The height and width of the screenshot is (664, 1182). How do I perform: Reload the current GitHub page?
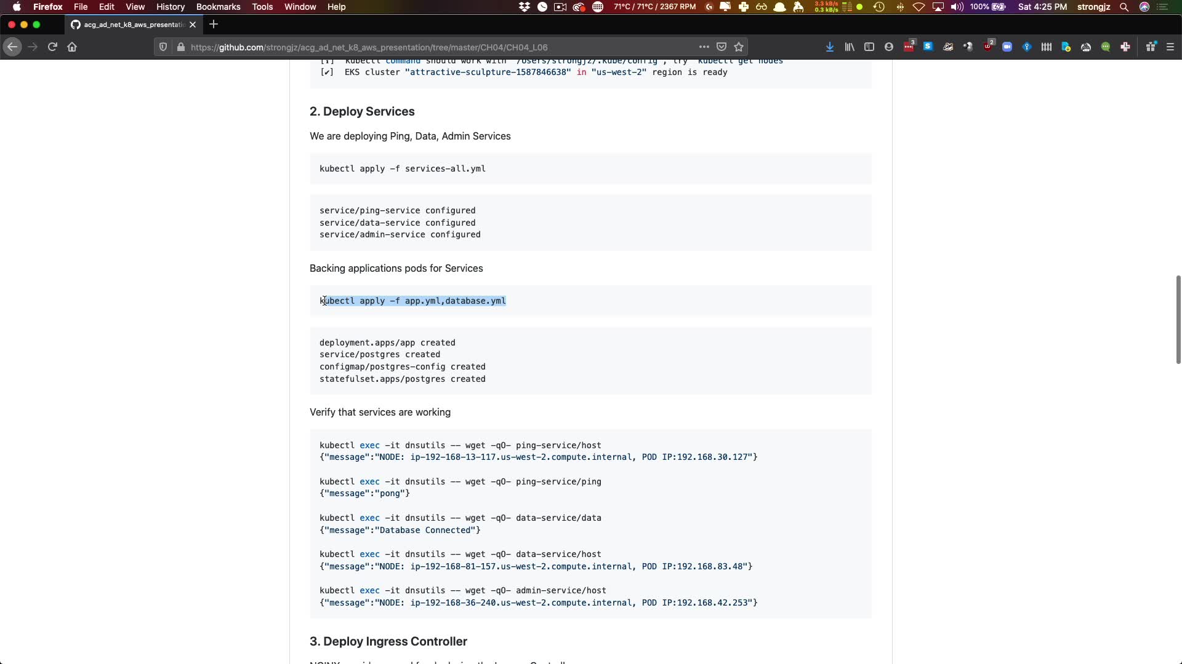click(52, 47)
